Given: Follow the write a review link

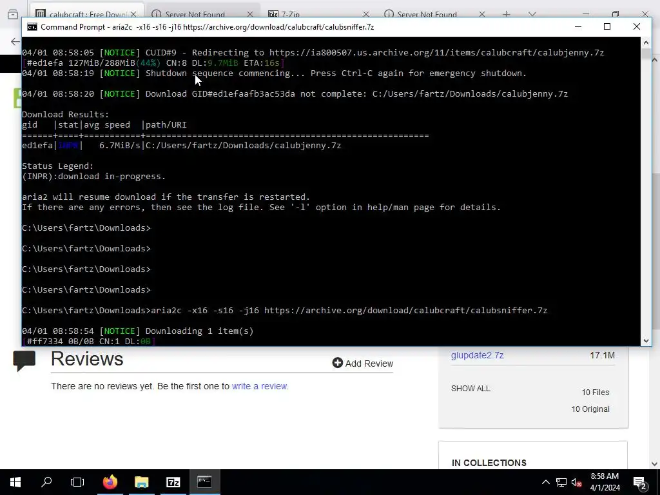Looking at the screenshot, I should 260,386.
